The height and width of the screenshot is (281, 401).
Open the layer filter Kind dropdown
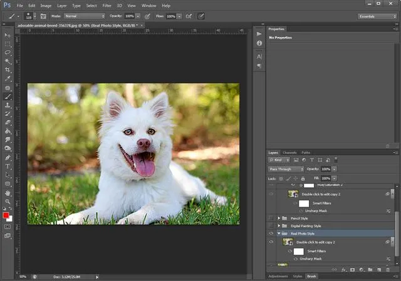click(279, 160)
